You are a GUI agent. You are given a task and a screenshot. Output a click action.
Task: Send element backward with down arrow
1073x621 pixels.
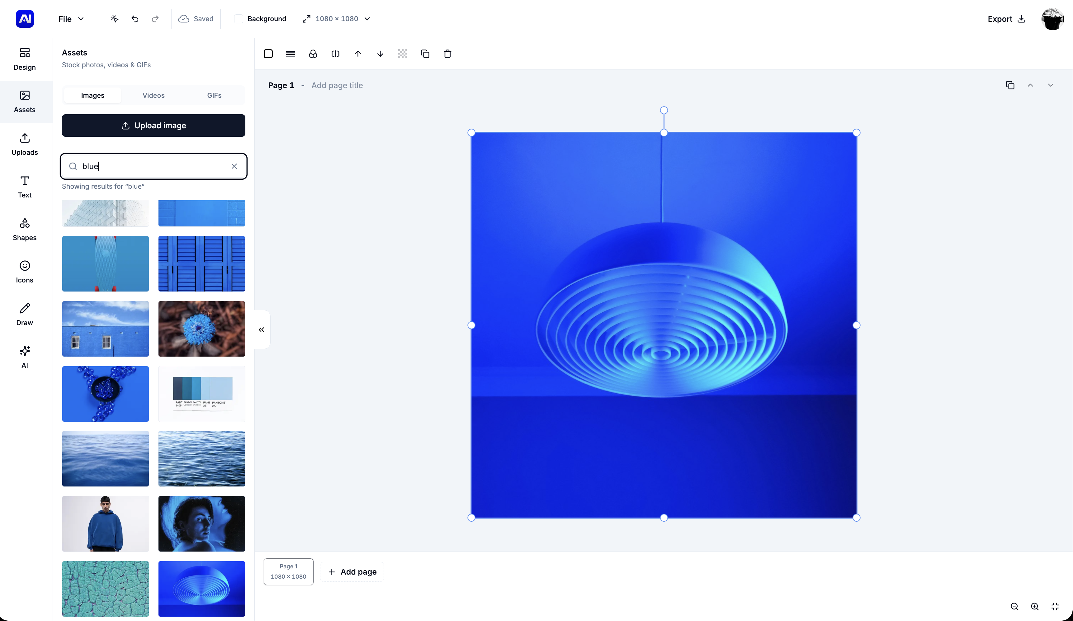point(380,54)
